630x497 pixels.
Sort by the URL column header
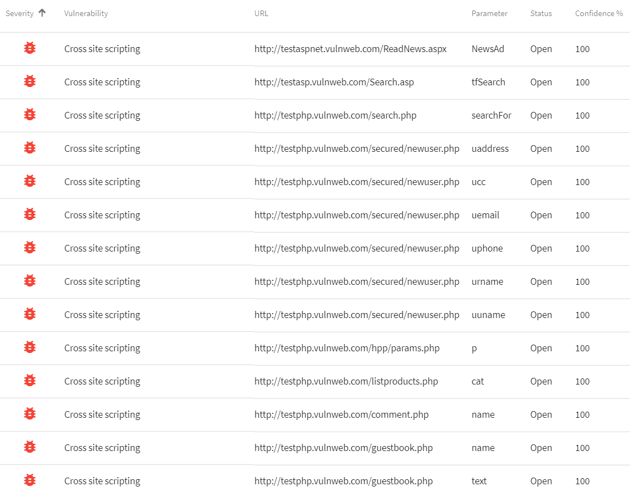click(261, 13)
